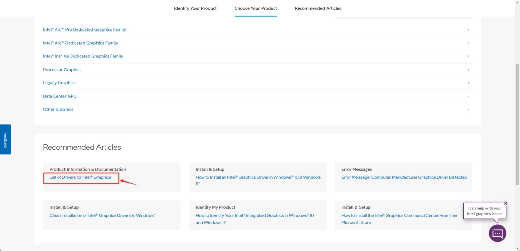The image size is (520, 251).
Task: Open Intel Arc Pro Dedicated Graphics Family
Action: 84,29
